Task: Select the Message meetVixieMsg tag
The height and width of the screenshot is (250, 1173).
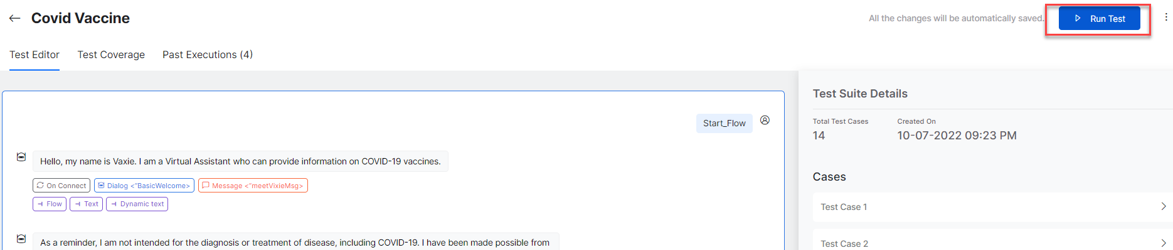Action: pyautogui.click(x=253, y=186)
